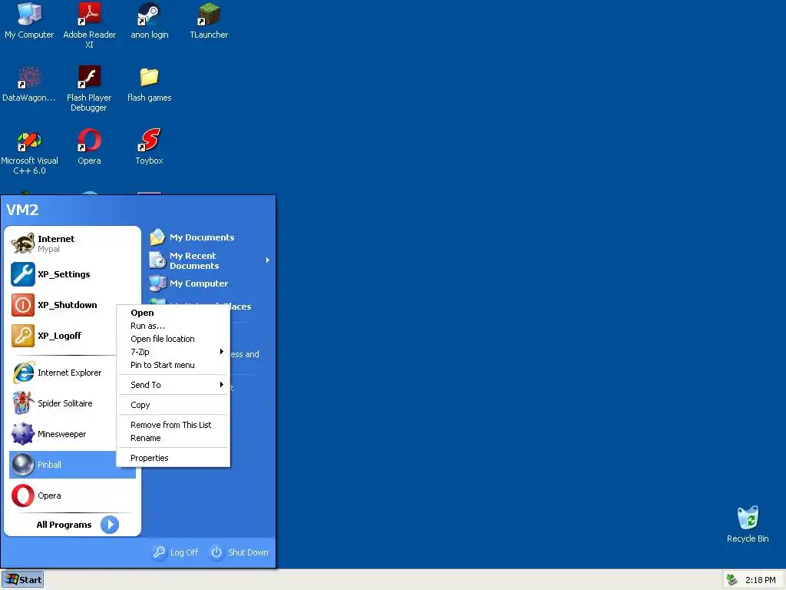786x590 pixels.
Task: Launch Flash Player Debugger shortcut
Action: click(x=89, y=88)
